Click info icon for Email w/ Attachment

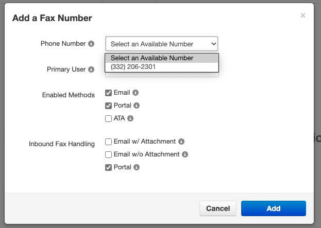(181, 142)
